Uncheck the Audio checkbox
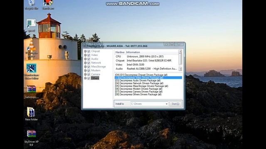 pos(89,59)
